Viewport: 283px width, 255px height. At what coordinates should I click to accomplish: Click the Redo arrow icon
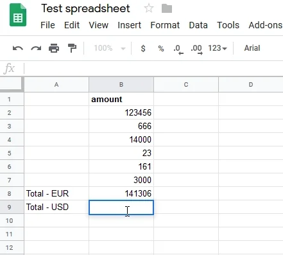tap(36, 48)
